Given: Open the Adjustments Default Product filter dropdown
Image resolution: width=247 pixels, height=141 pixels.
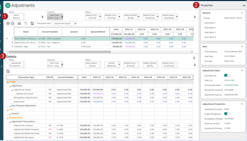Looking at the screenshot, I should pyautogui.click(x=119, y=17).
